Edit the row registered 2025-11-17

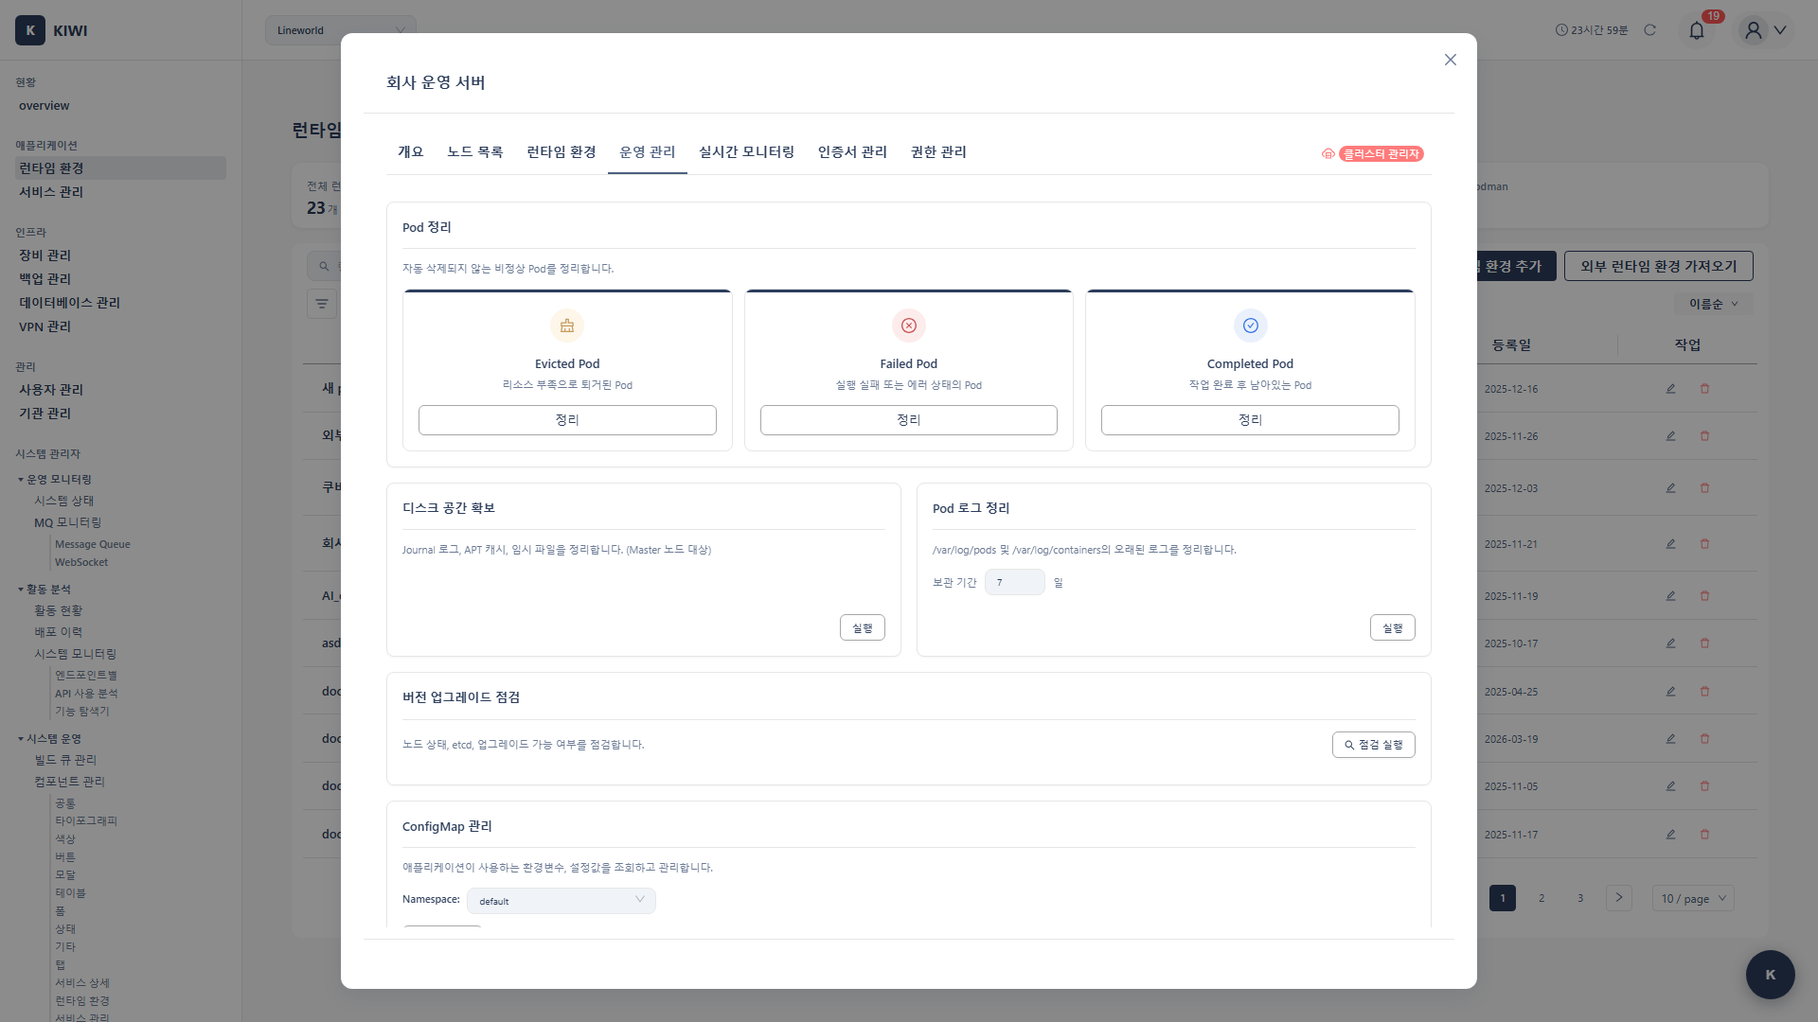pos(1670,835)
